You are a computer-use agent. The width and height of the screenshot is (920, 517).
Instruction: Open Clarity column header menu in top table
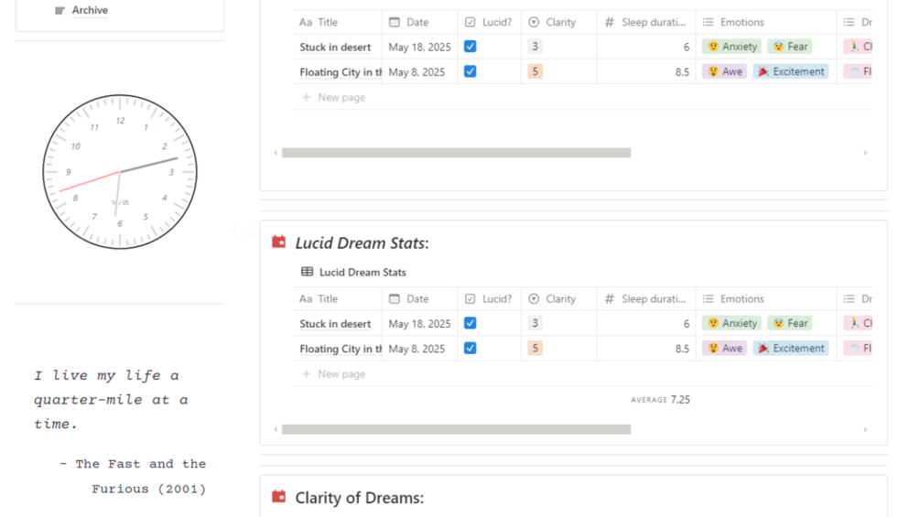point(559,22)
